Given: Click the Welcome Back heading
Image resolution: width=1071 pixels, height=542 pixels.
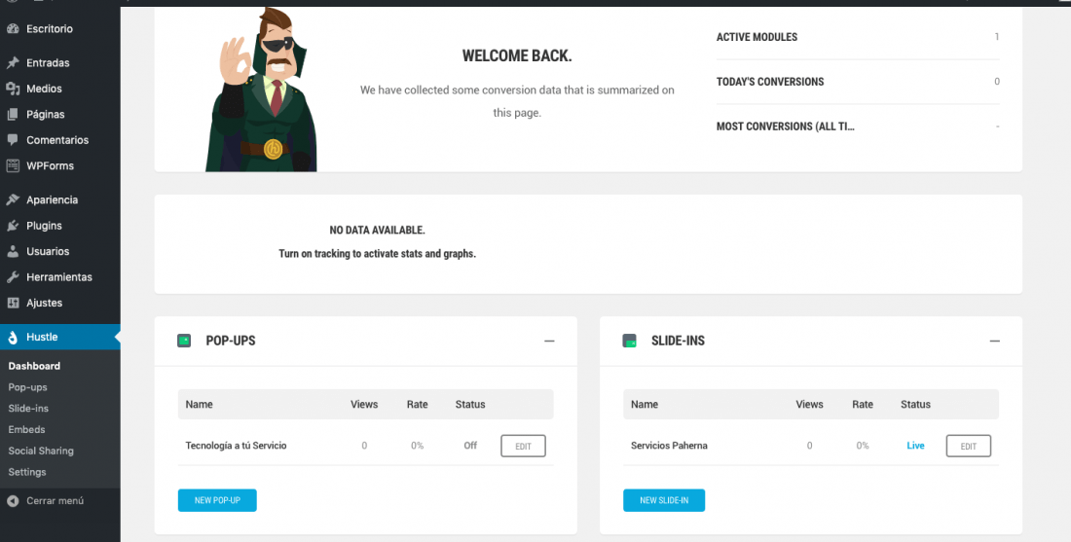Looking at the screenshot, I should pos(517,56).
